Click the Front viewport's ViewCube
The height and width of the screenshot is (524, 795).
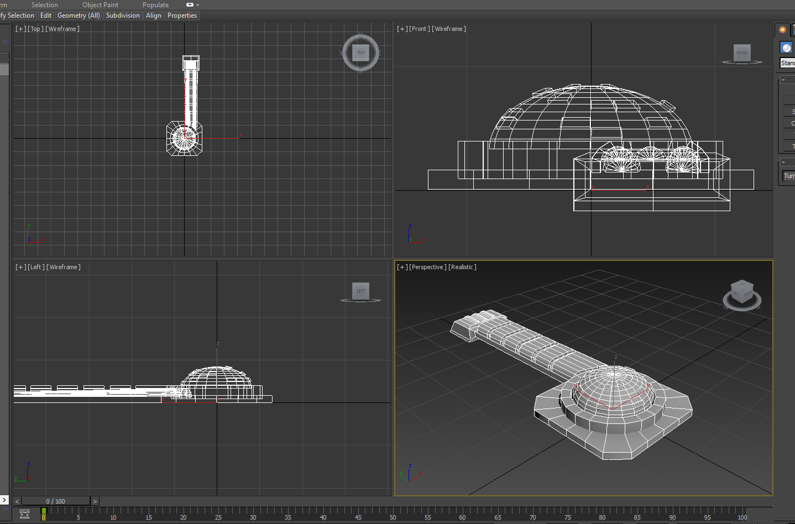[x=742, y=53]
